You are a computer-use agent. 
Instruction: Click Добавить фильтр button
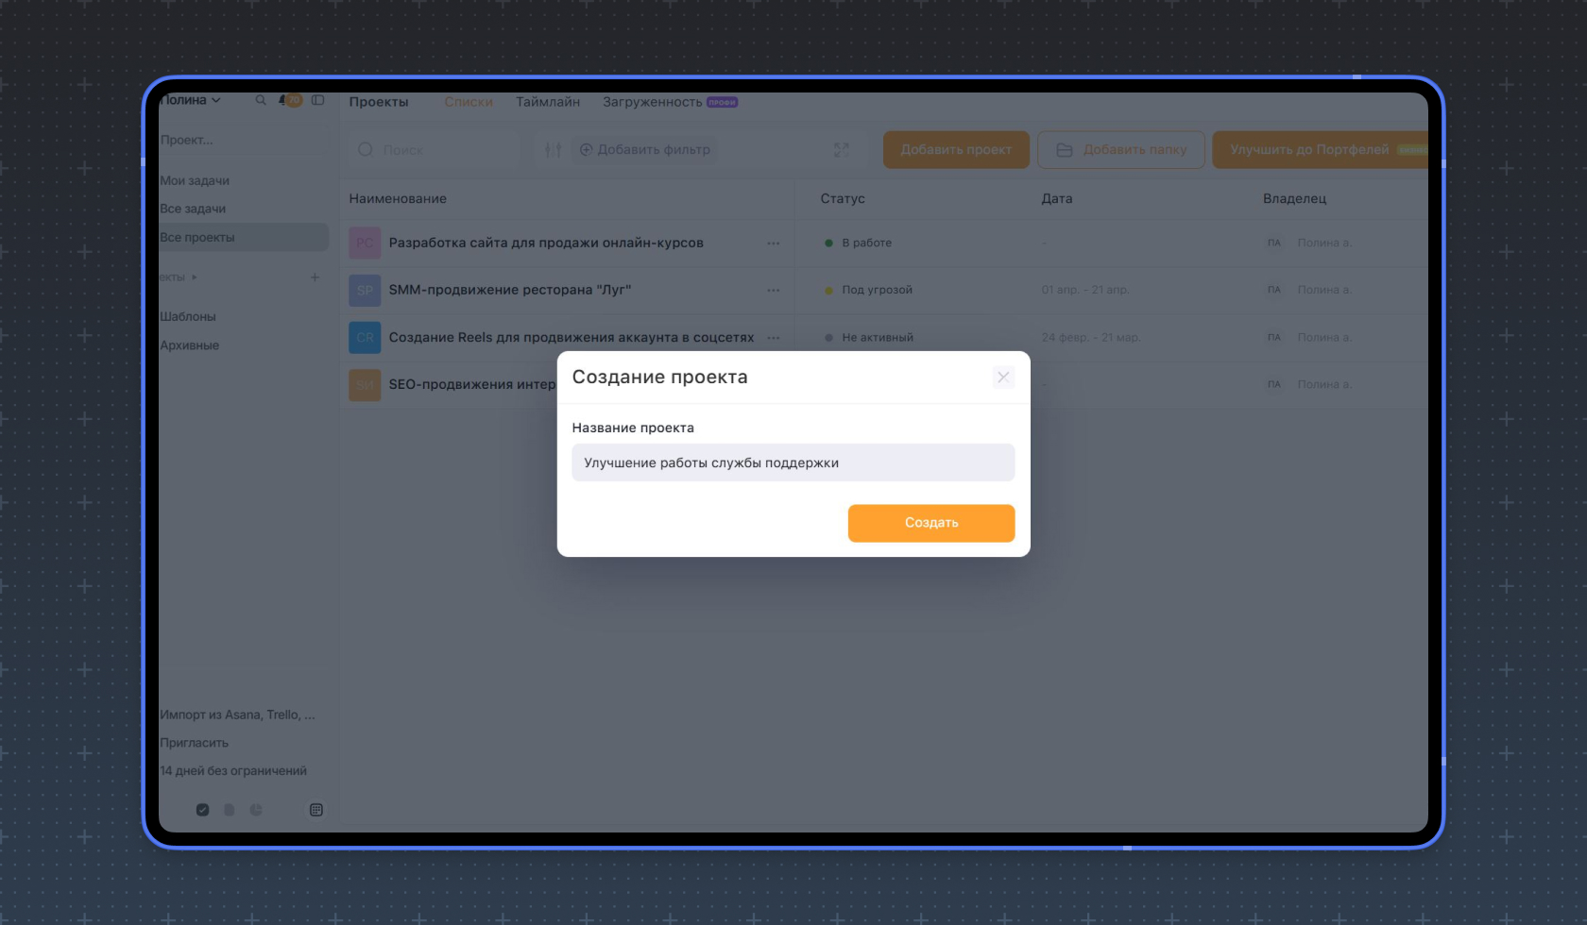pos(644,149)
